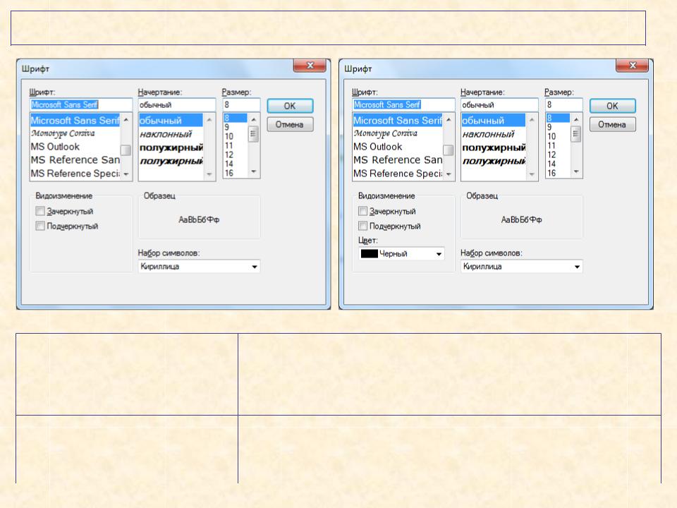Screen dimensions: 677x508
Task: Select size 11 in left dialog
Action: [x=236, y=145]
